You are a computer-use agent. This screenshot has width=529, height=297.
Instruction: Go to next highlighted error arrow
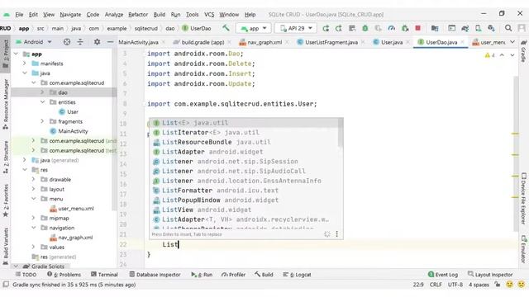pyautogui.click(x=512, y=55)
